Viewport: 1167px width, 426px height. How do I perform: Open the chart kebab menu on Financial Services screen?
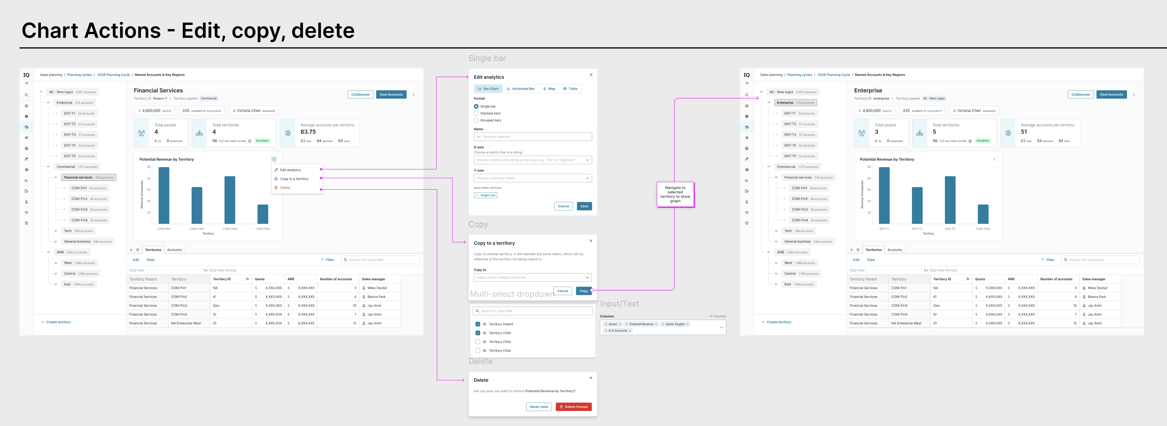coord(274,159)
